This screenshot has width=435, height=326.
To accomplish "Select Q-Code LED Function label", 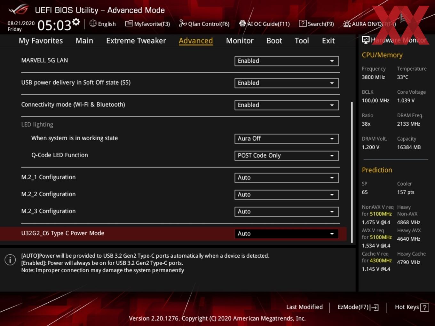I will (x=59, y=155).
